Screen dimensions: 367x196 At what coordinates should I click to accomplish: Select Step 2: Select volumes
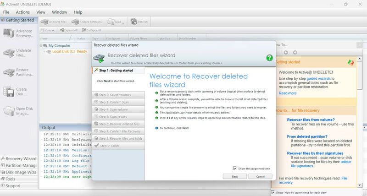(118, 95)
